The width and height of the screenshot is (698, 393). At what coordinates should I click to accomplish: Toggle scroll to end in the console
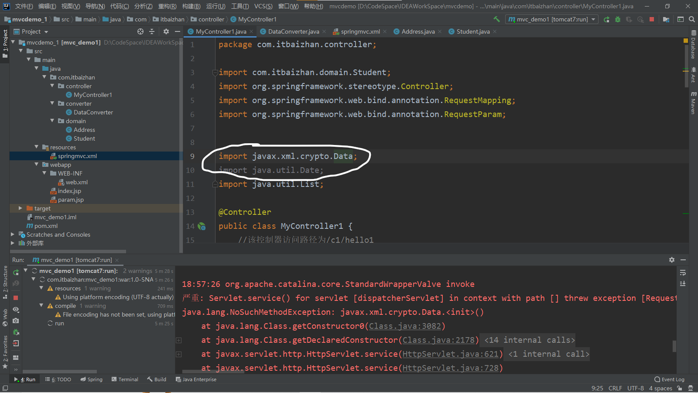[683, 284]
